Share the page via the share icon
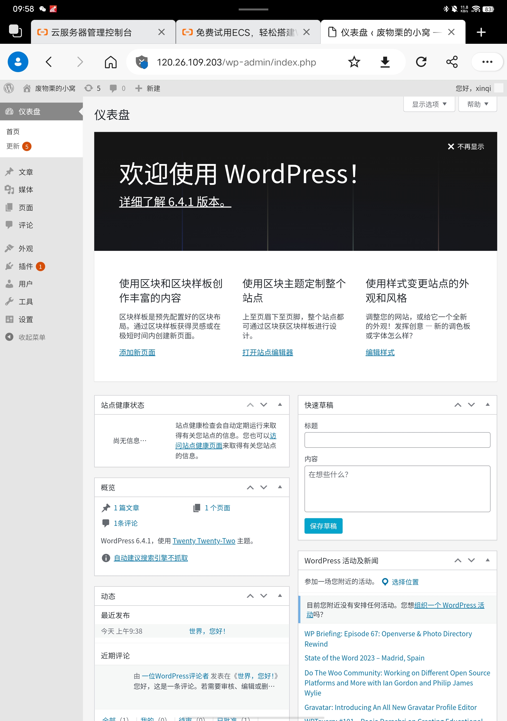507x721 pixels. (x=452, y=62)
